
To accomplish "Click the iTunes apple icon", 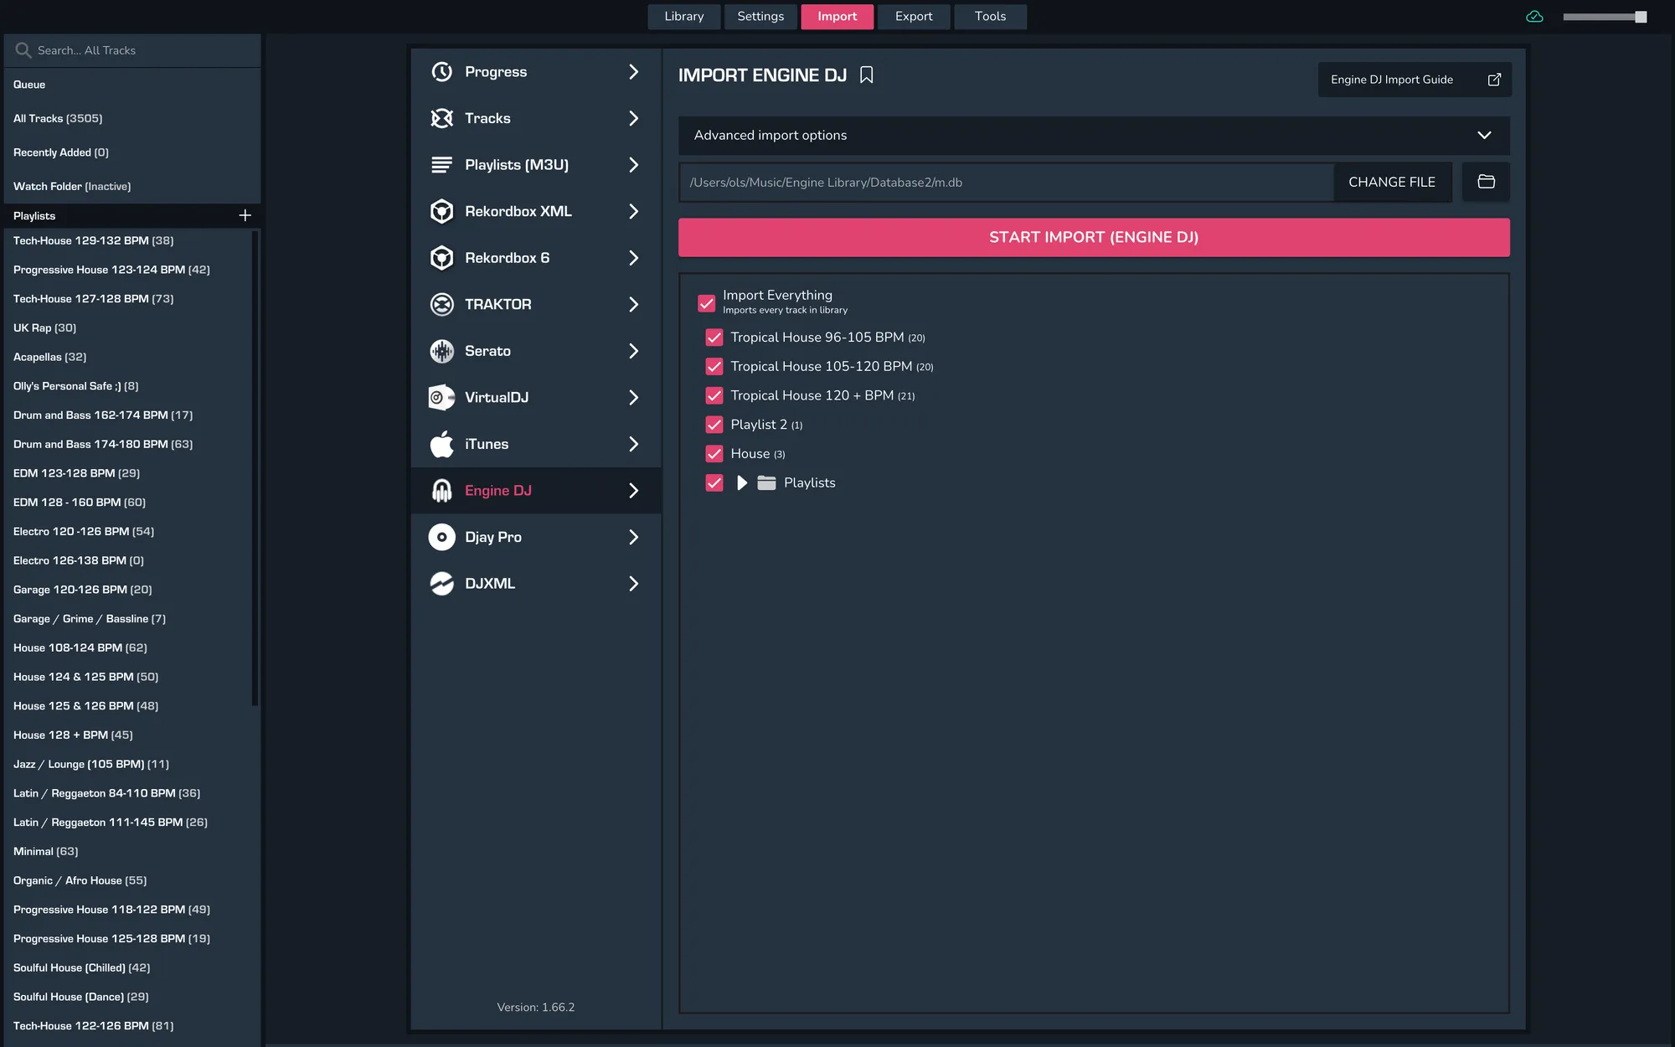I will pos(441,444).
